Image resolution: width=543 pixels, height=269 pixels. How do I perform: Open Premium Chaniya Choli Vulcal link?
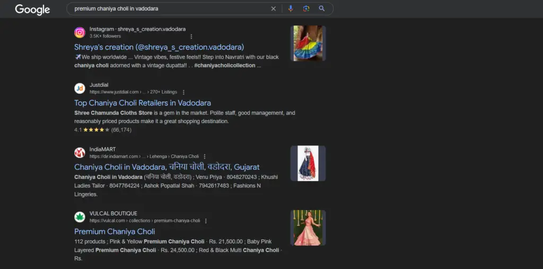pos(115,231)
